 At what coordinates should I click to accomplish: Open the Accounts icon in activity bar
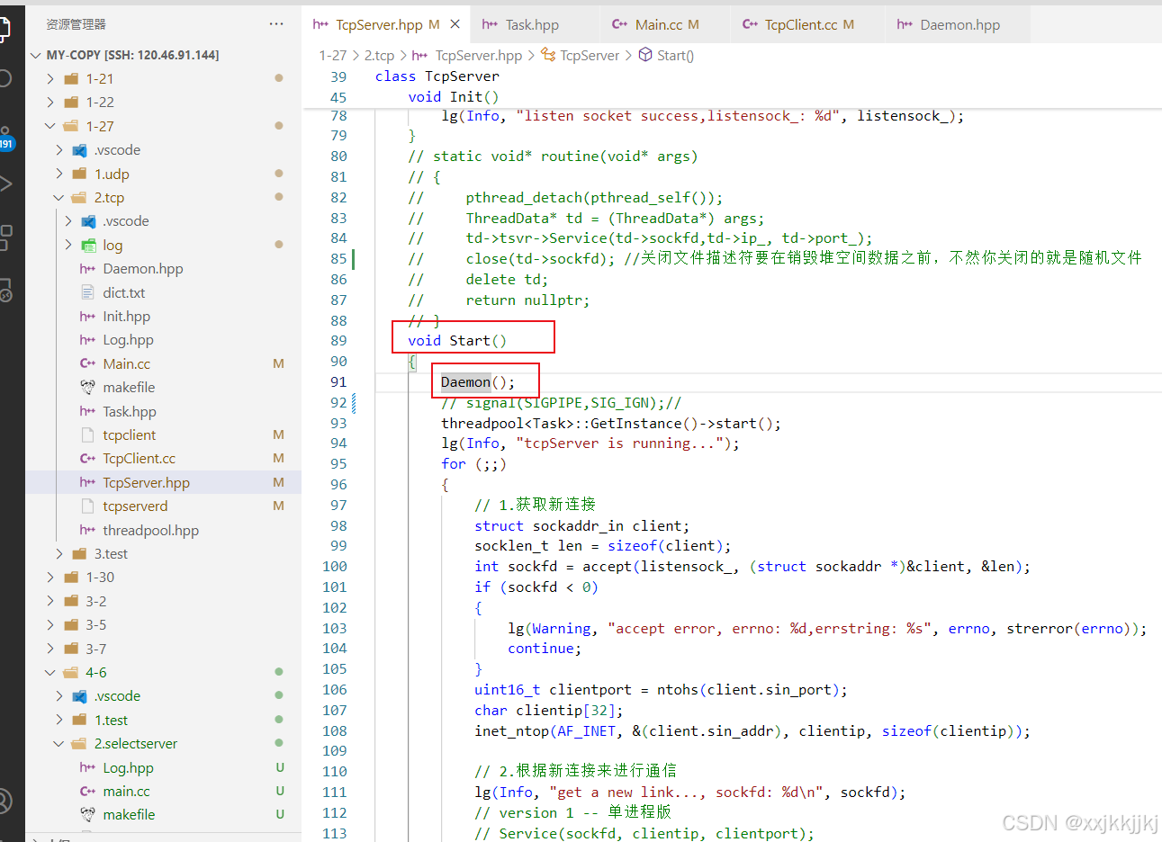(x=5, y=801)
